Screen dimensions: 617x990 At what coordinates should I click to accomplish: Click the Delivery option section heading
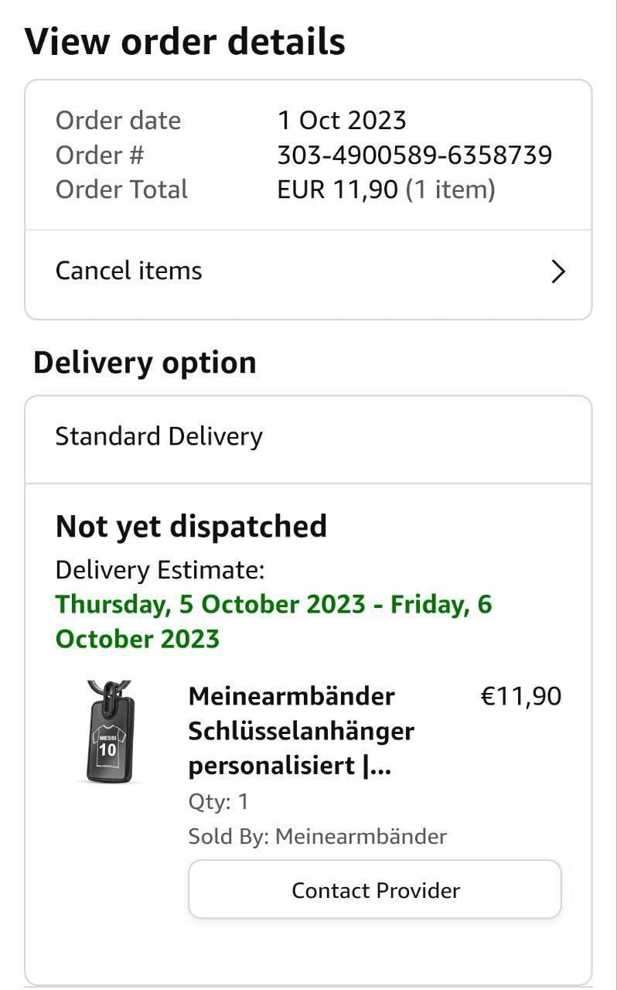[145, 362]
